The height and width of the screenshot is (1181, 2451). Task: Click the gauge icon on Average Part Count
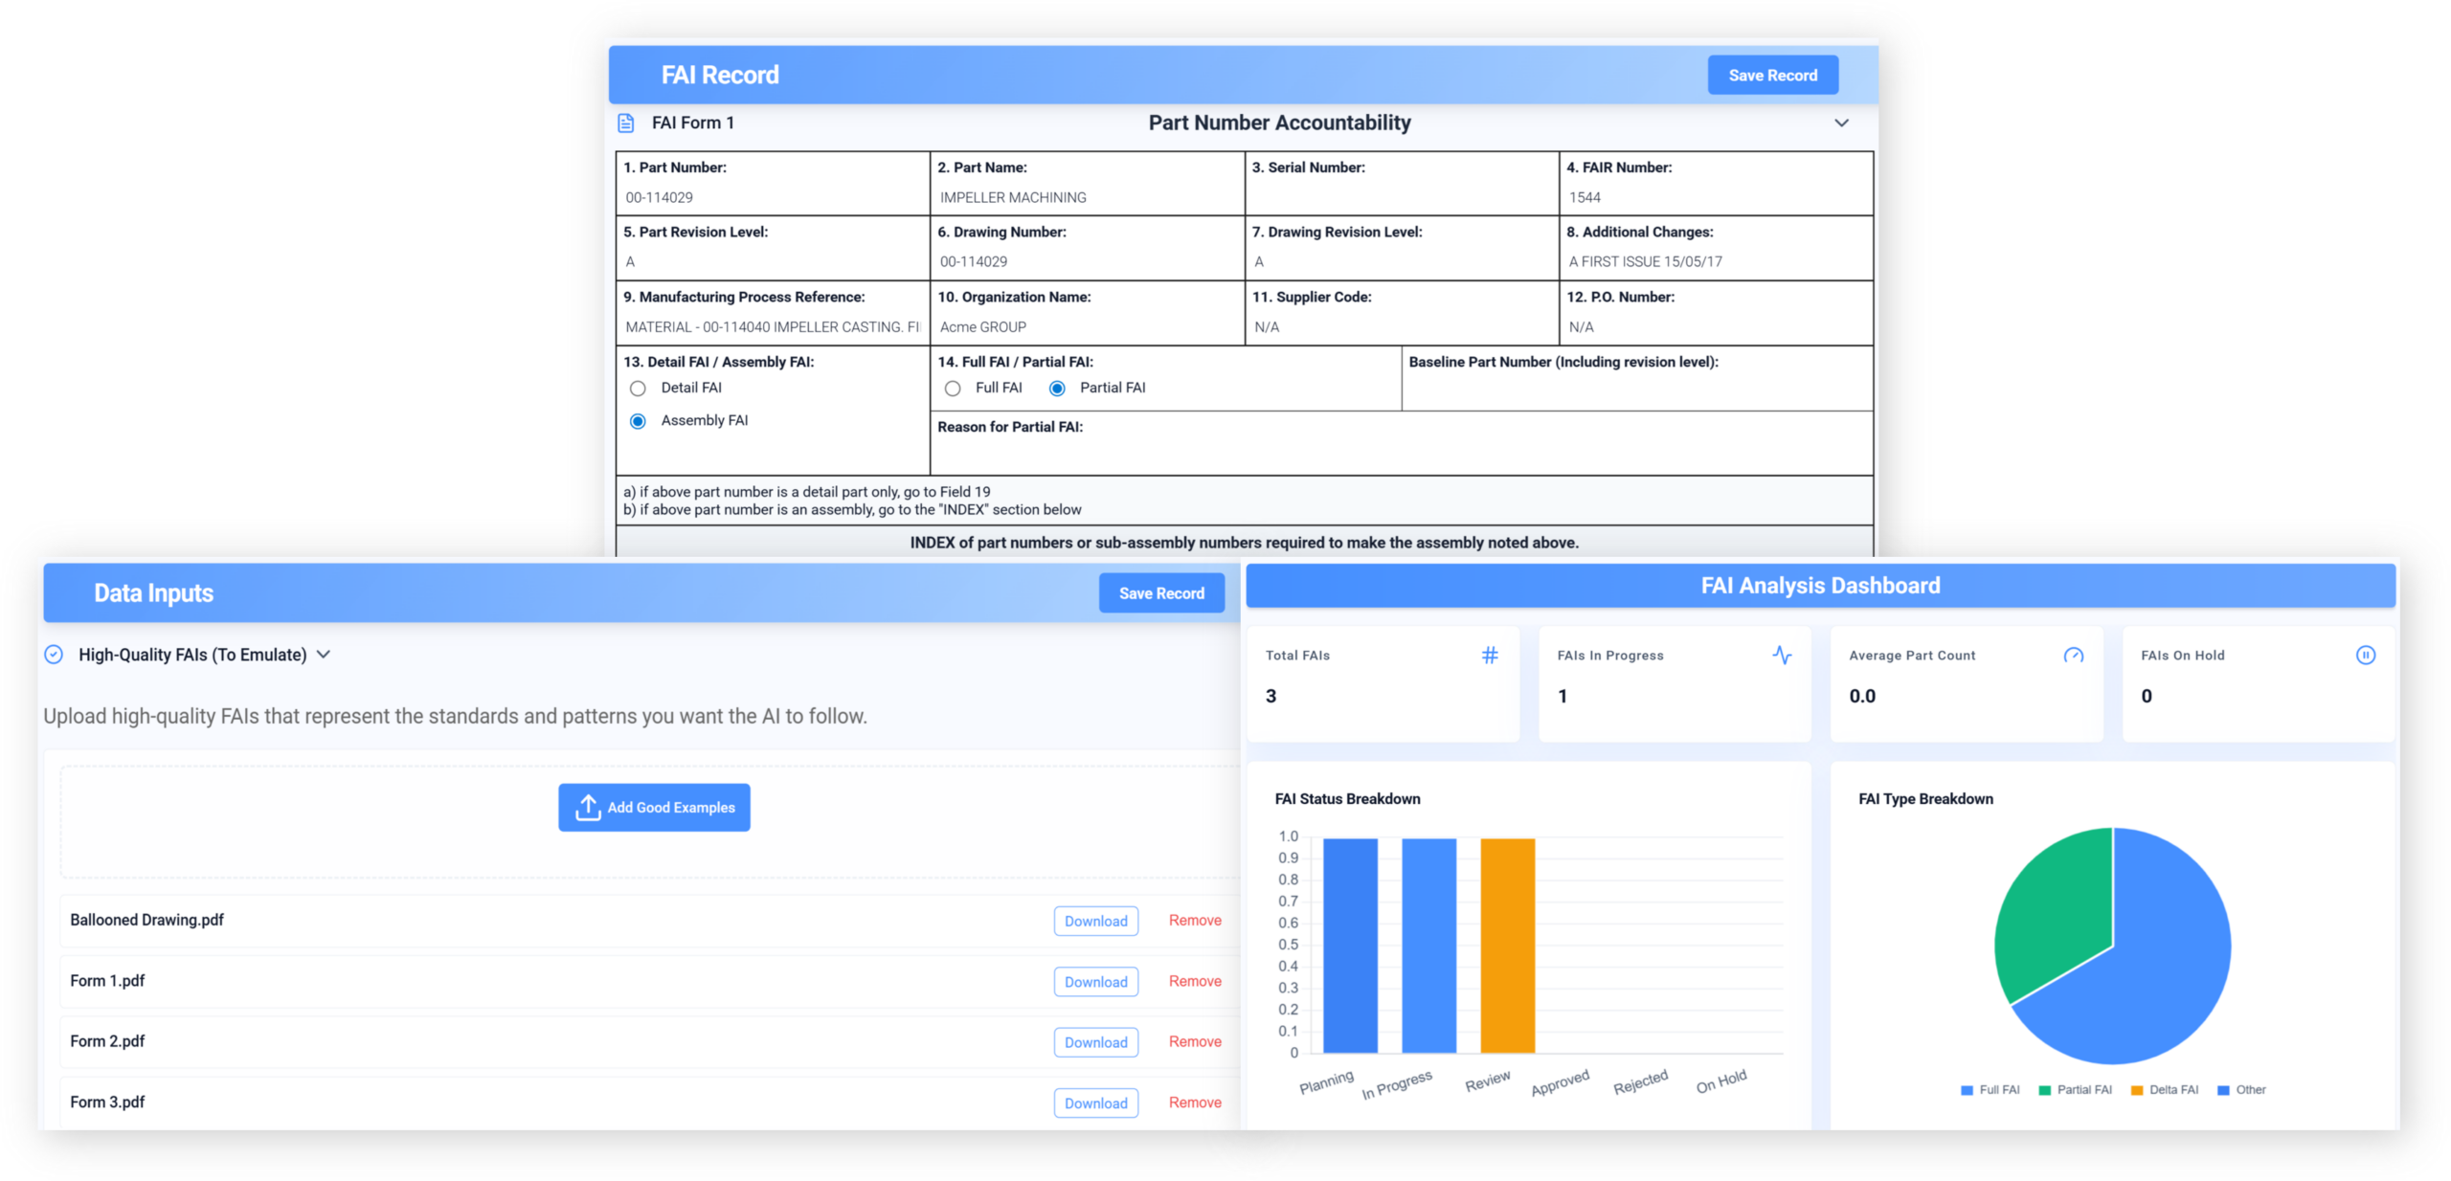point(2073,655)
